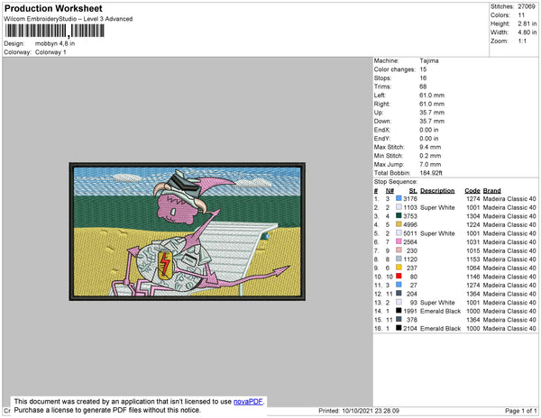Click the 'Page 1 of 1' footer

[520, 411]
